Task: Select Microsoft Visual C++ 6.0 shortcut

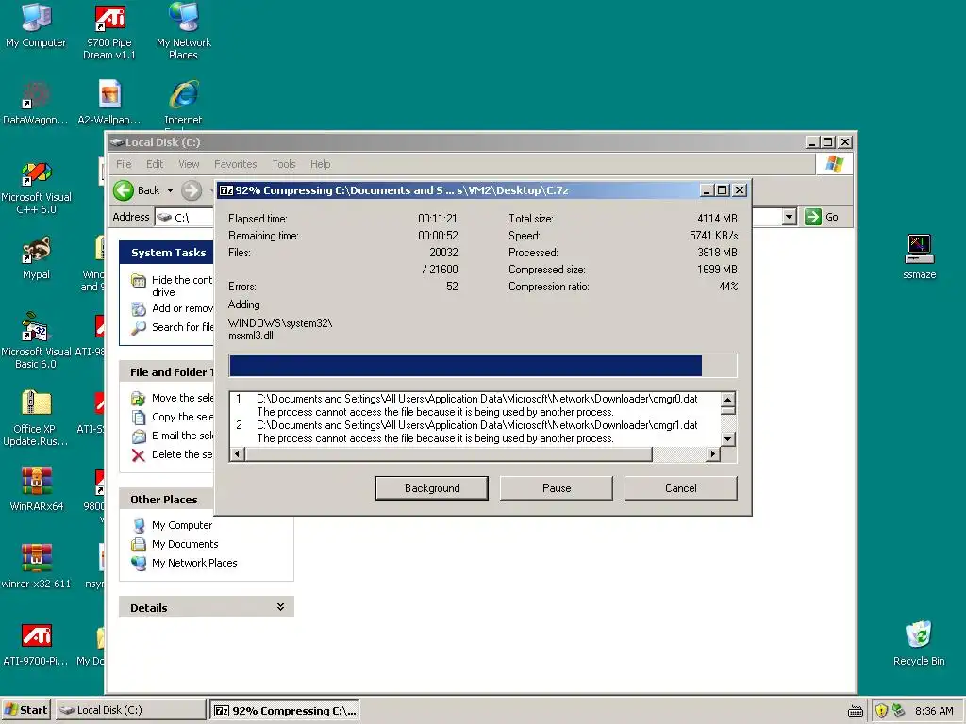Action: (36, 188)
